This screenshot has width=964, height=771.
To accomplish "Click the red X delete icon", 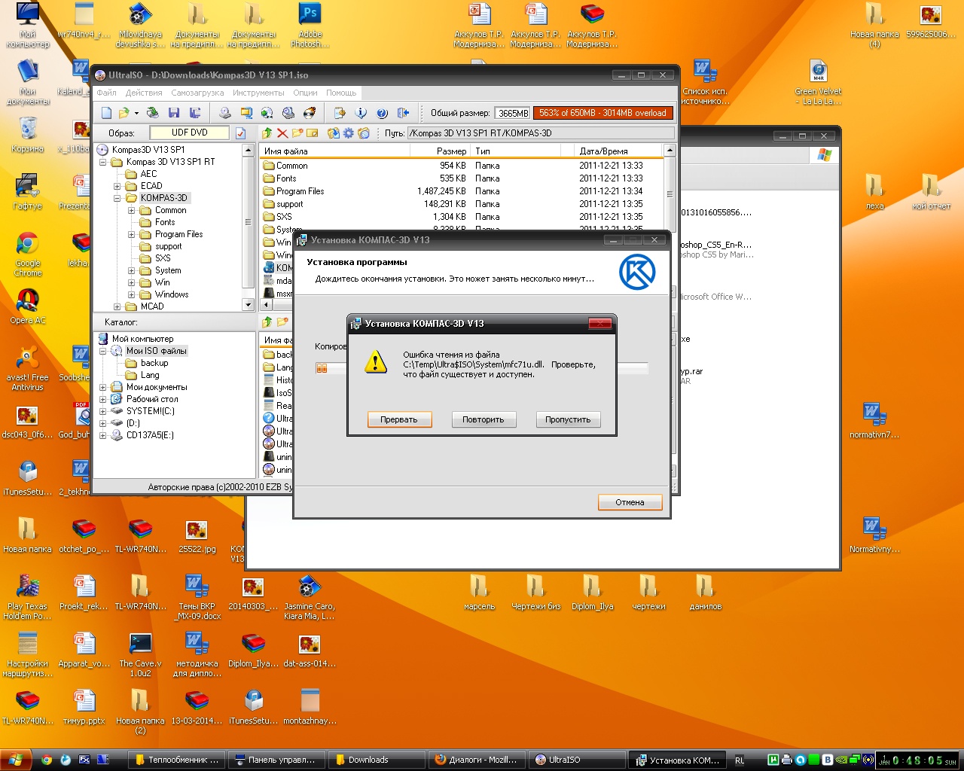I will [282, 133].
